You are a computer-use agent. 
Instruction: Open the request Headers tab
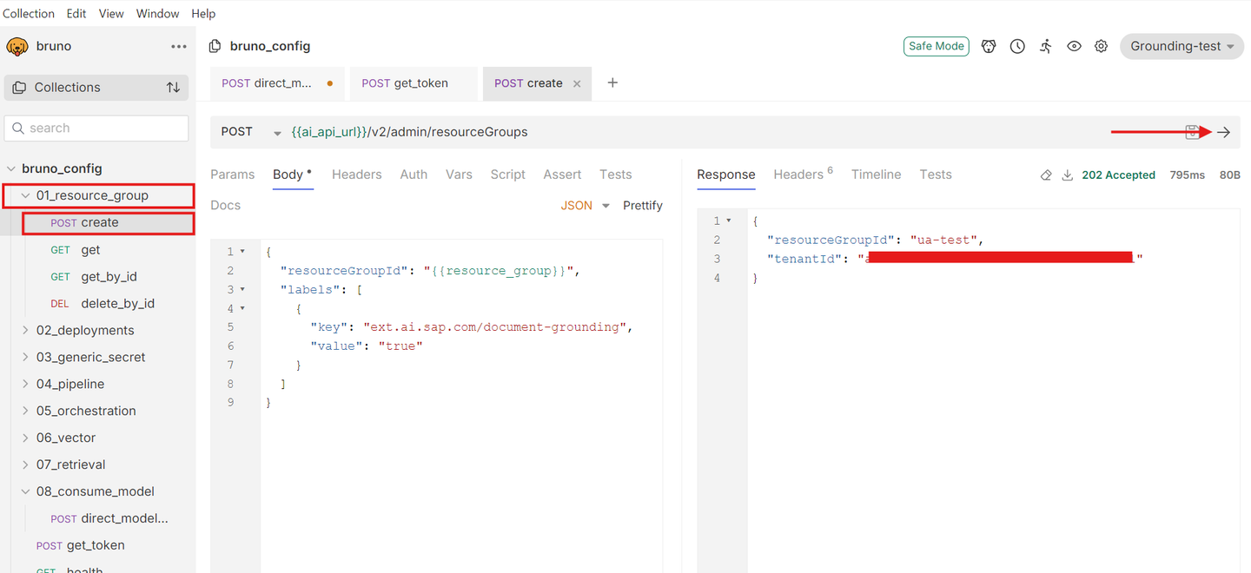356,175
